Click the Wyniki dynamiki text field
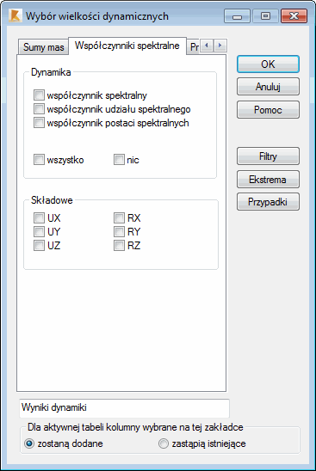The image size is (316, 471). click(x=124, y=408)
